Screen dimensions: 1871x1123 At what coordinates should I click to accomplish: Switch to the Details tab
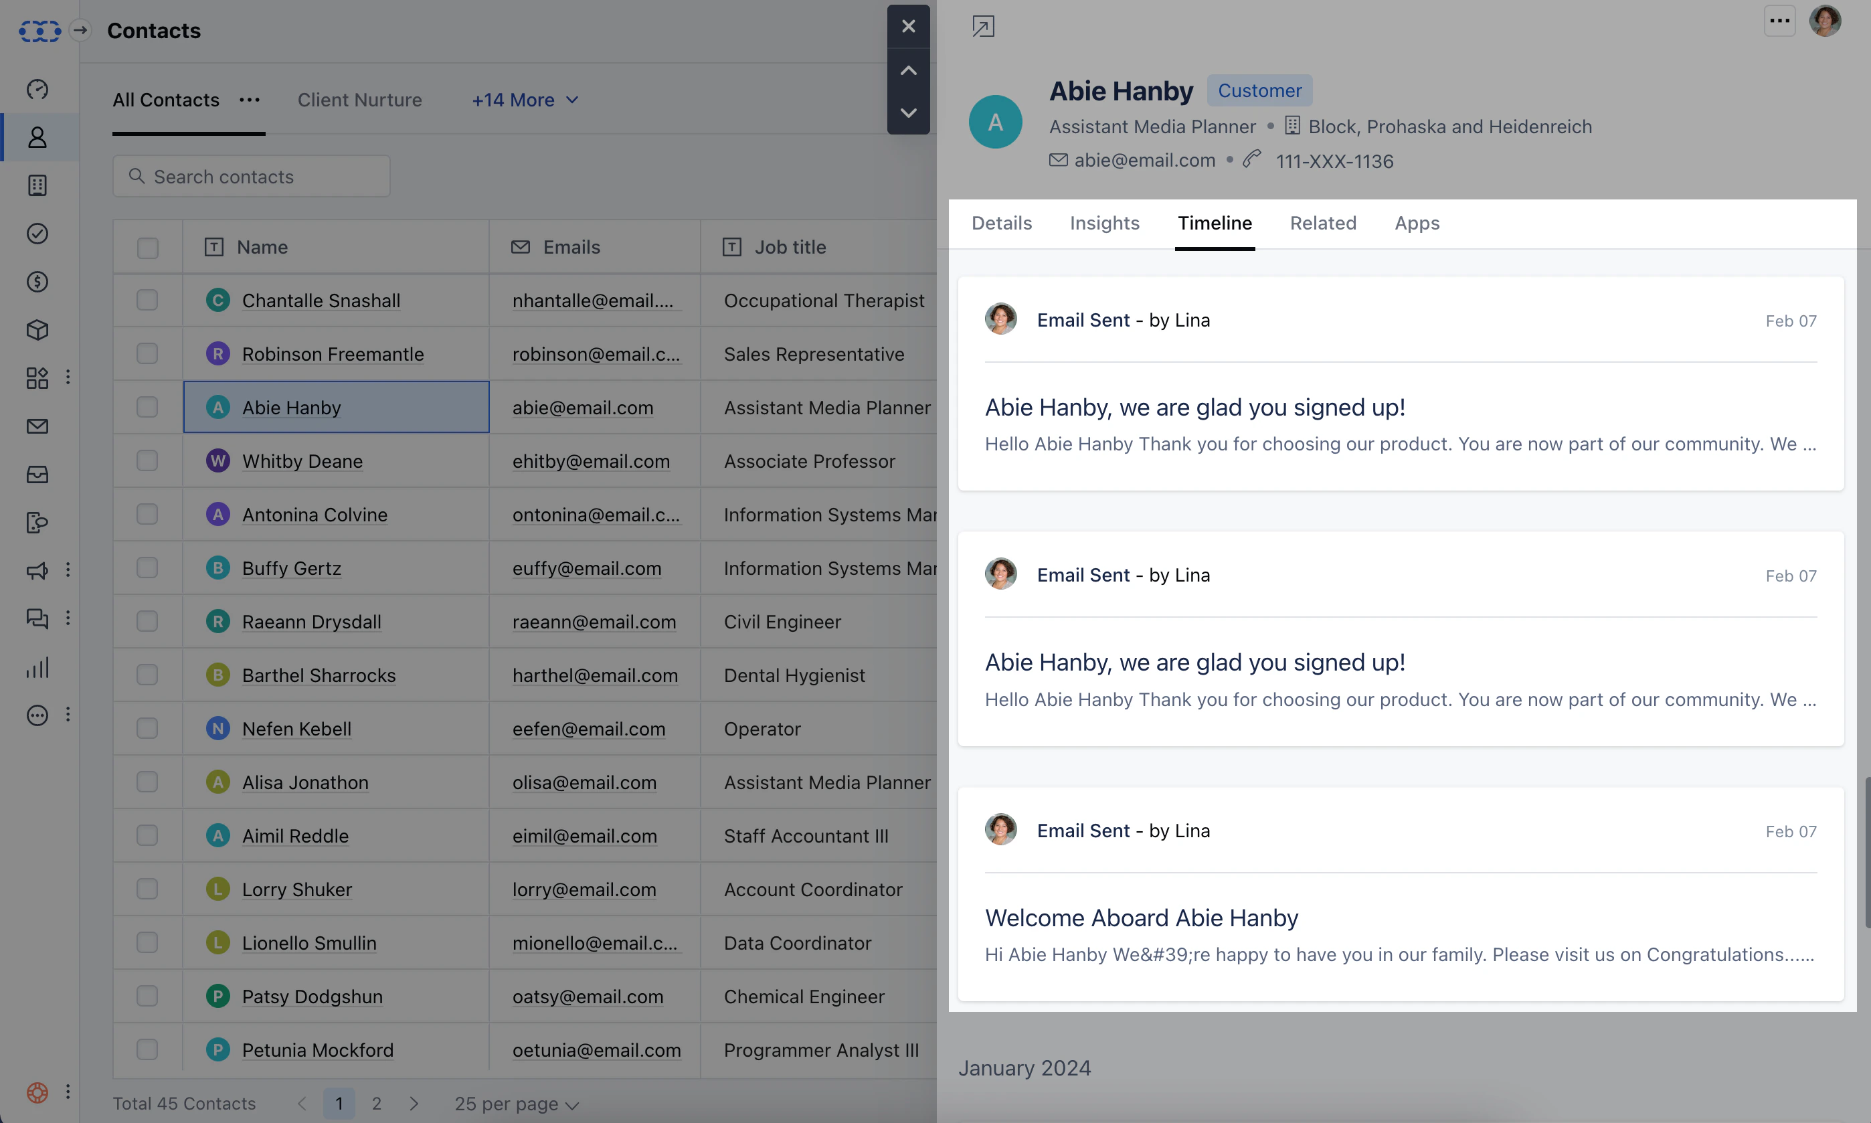(1001, 224)
